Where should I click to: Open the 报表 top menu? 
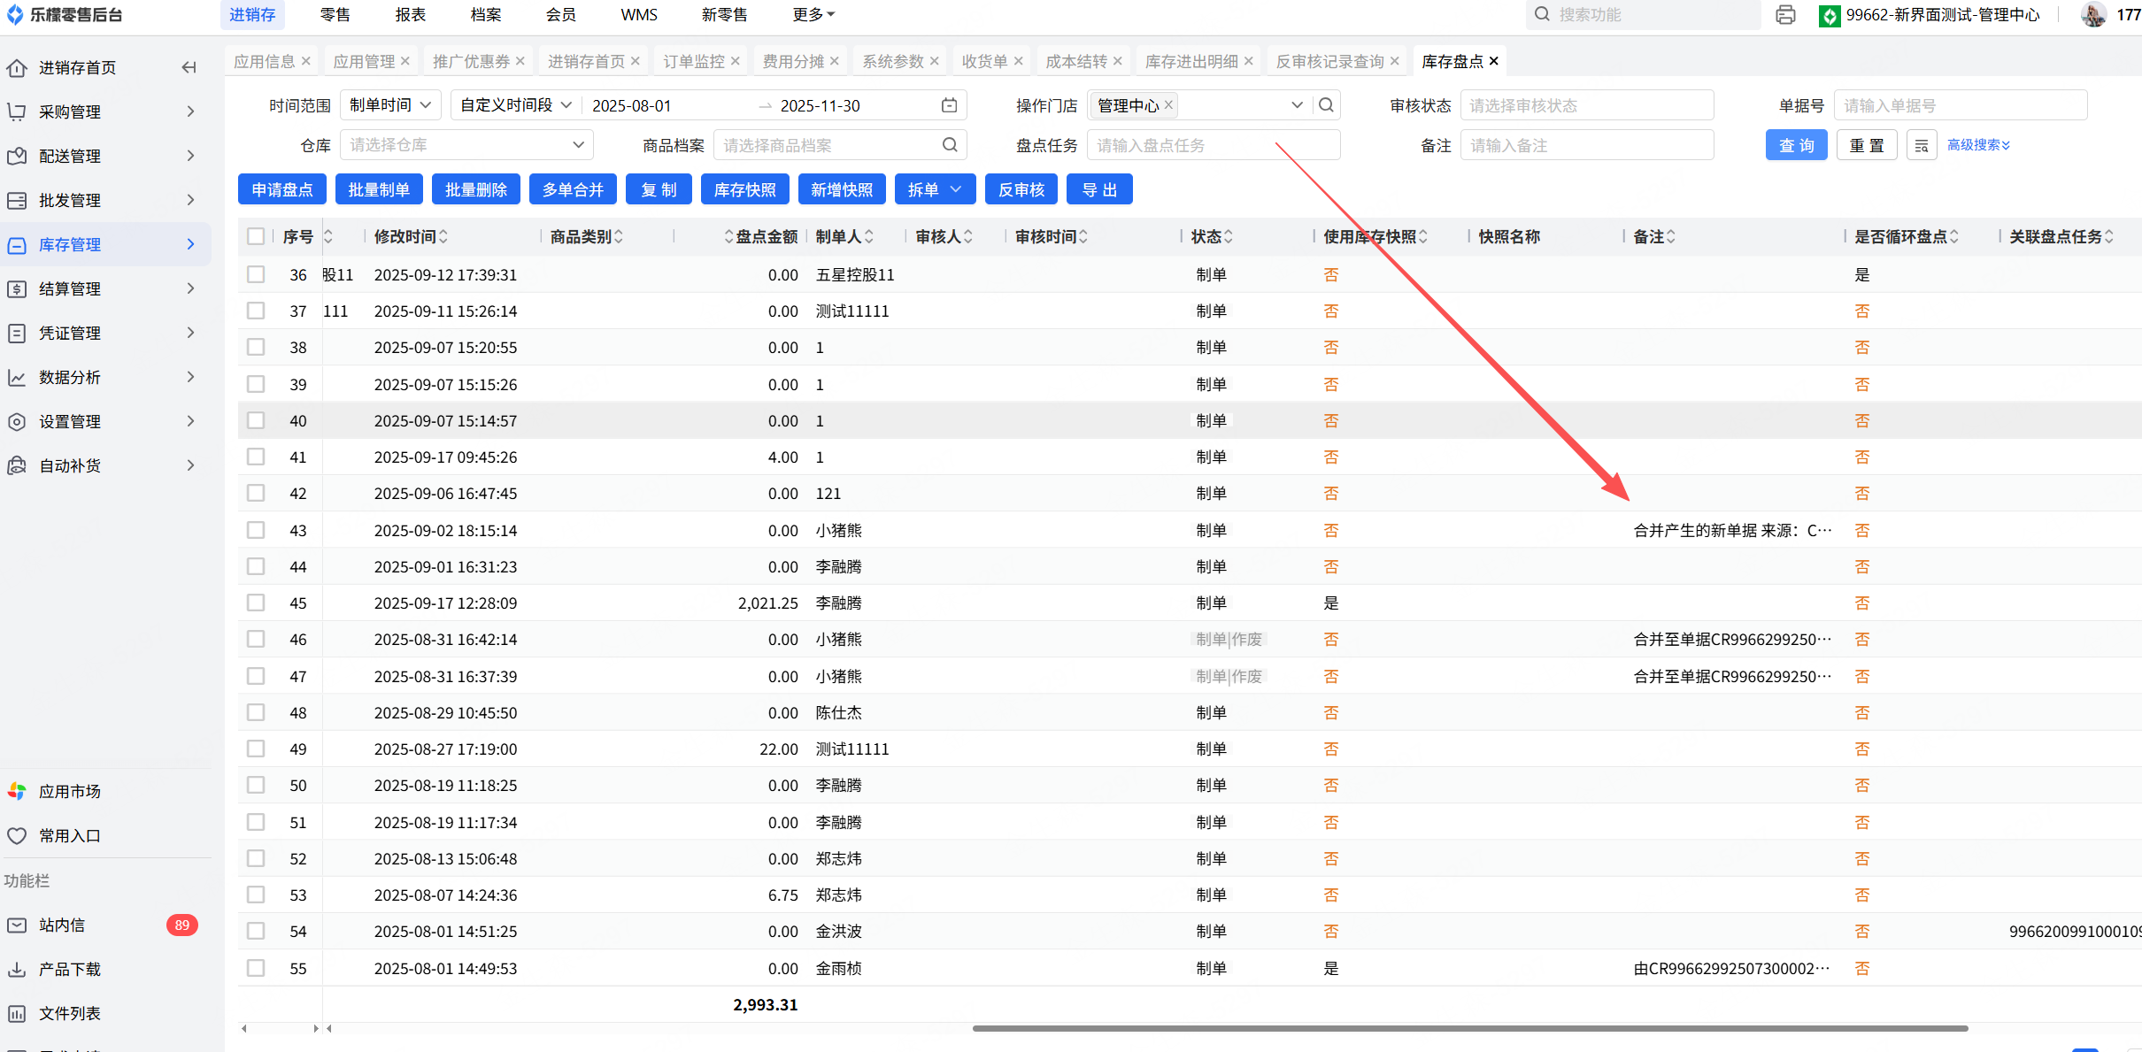[410, 15]
